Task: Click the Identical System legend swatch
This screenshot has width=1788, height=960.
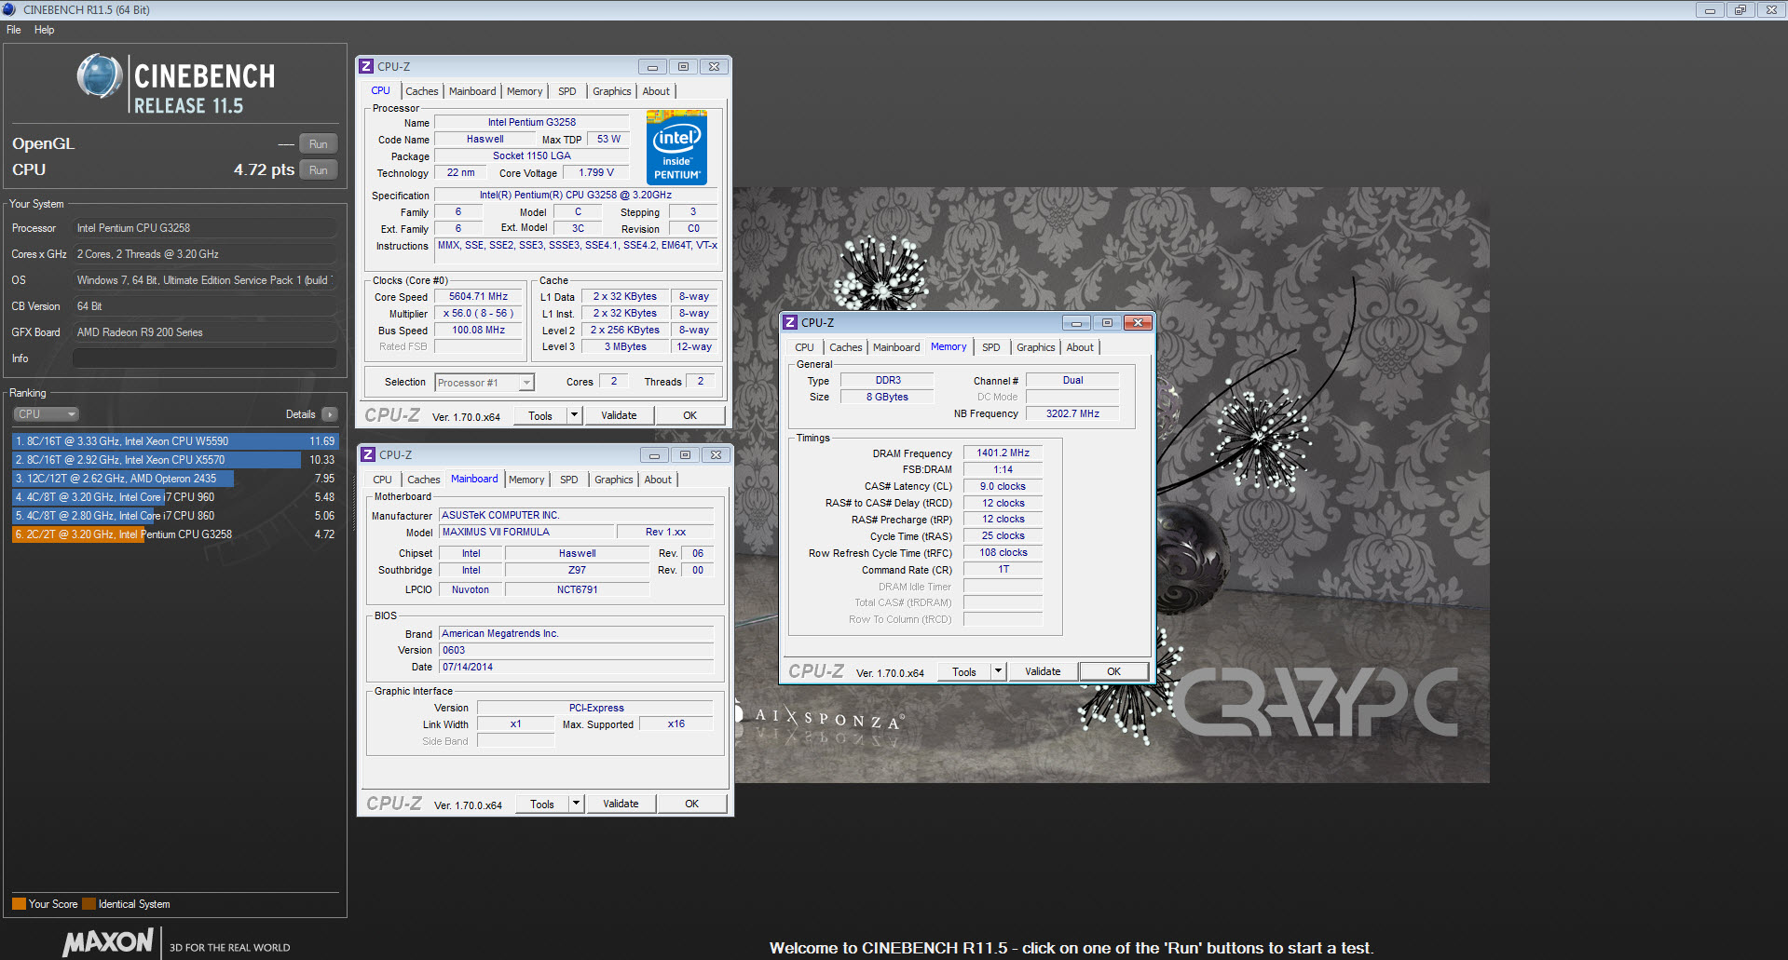Action: point(89,904)
